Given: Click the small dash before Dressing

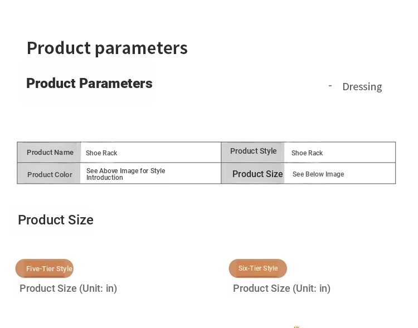Looking at the screenshot, I should [x=330, y=86].
